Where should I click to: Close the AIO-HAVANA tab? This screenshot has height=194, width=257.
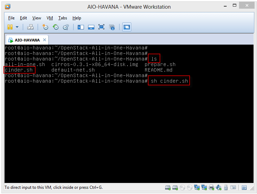pos(45,40)
